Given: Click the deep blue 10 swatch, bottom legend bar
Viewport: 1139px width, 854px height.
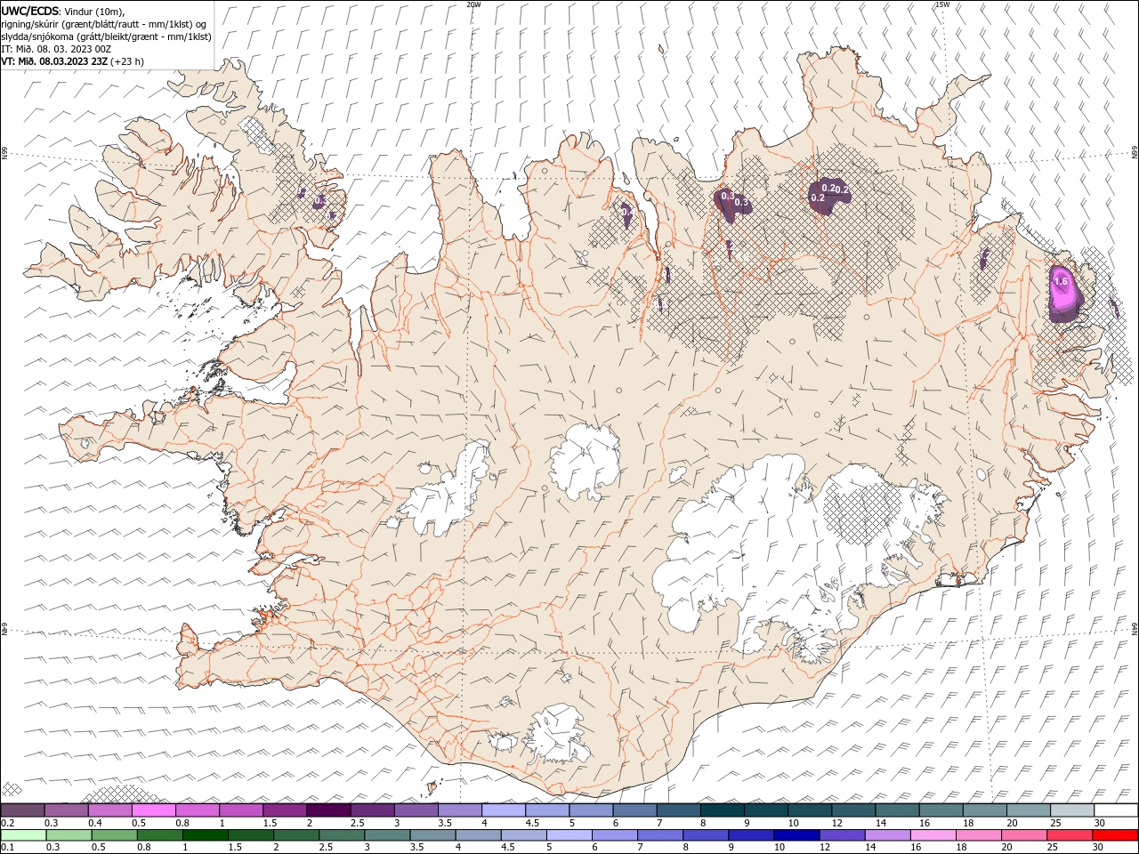Looking at the screenshot, I should pos(796,835).
